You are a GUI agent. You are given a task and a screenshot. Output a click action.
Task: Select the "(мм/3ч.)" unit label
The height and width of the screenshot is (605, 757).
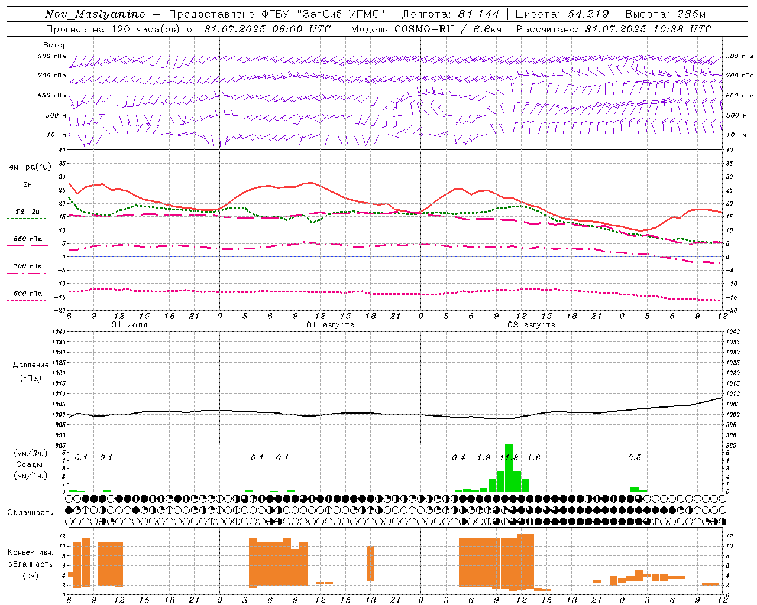[x=31, y=453]
